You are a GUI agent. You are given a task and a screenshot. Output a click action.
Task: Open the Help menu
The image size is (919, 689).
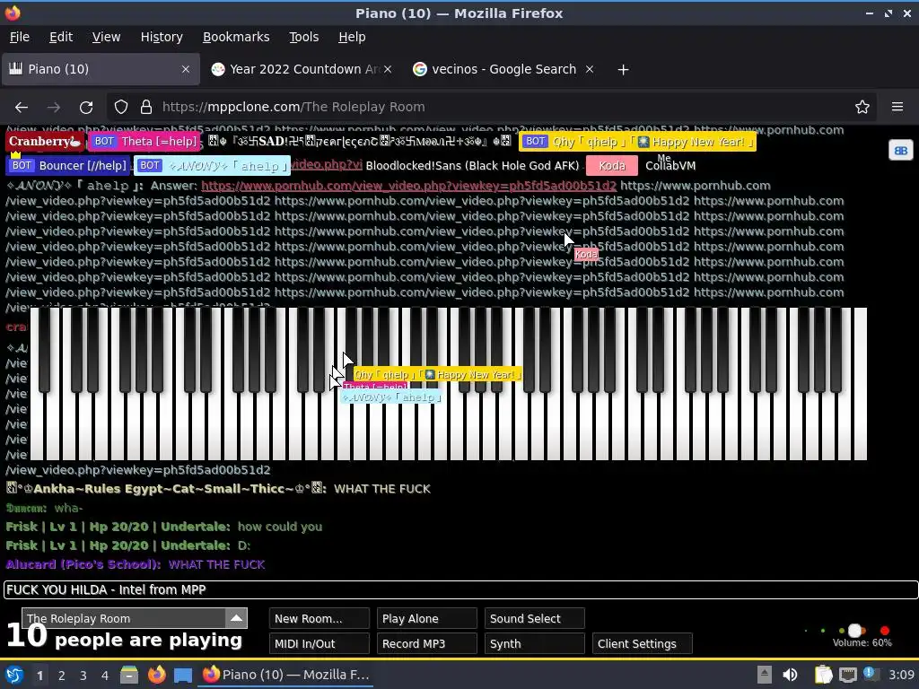(x=352, y=37)
